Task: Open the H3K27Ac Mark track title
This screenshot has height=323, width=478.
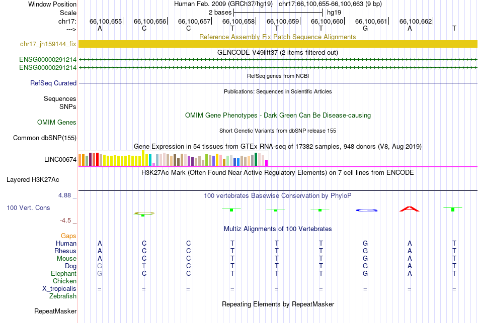Action: click(277, 173)
